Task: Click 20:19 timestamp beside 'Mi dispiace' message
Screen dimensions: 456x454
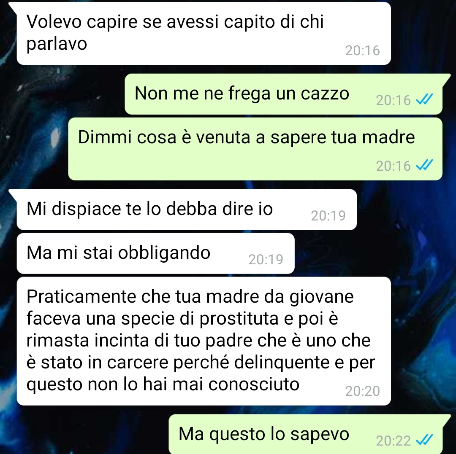Action: 328,215
